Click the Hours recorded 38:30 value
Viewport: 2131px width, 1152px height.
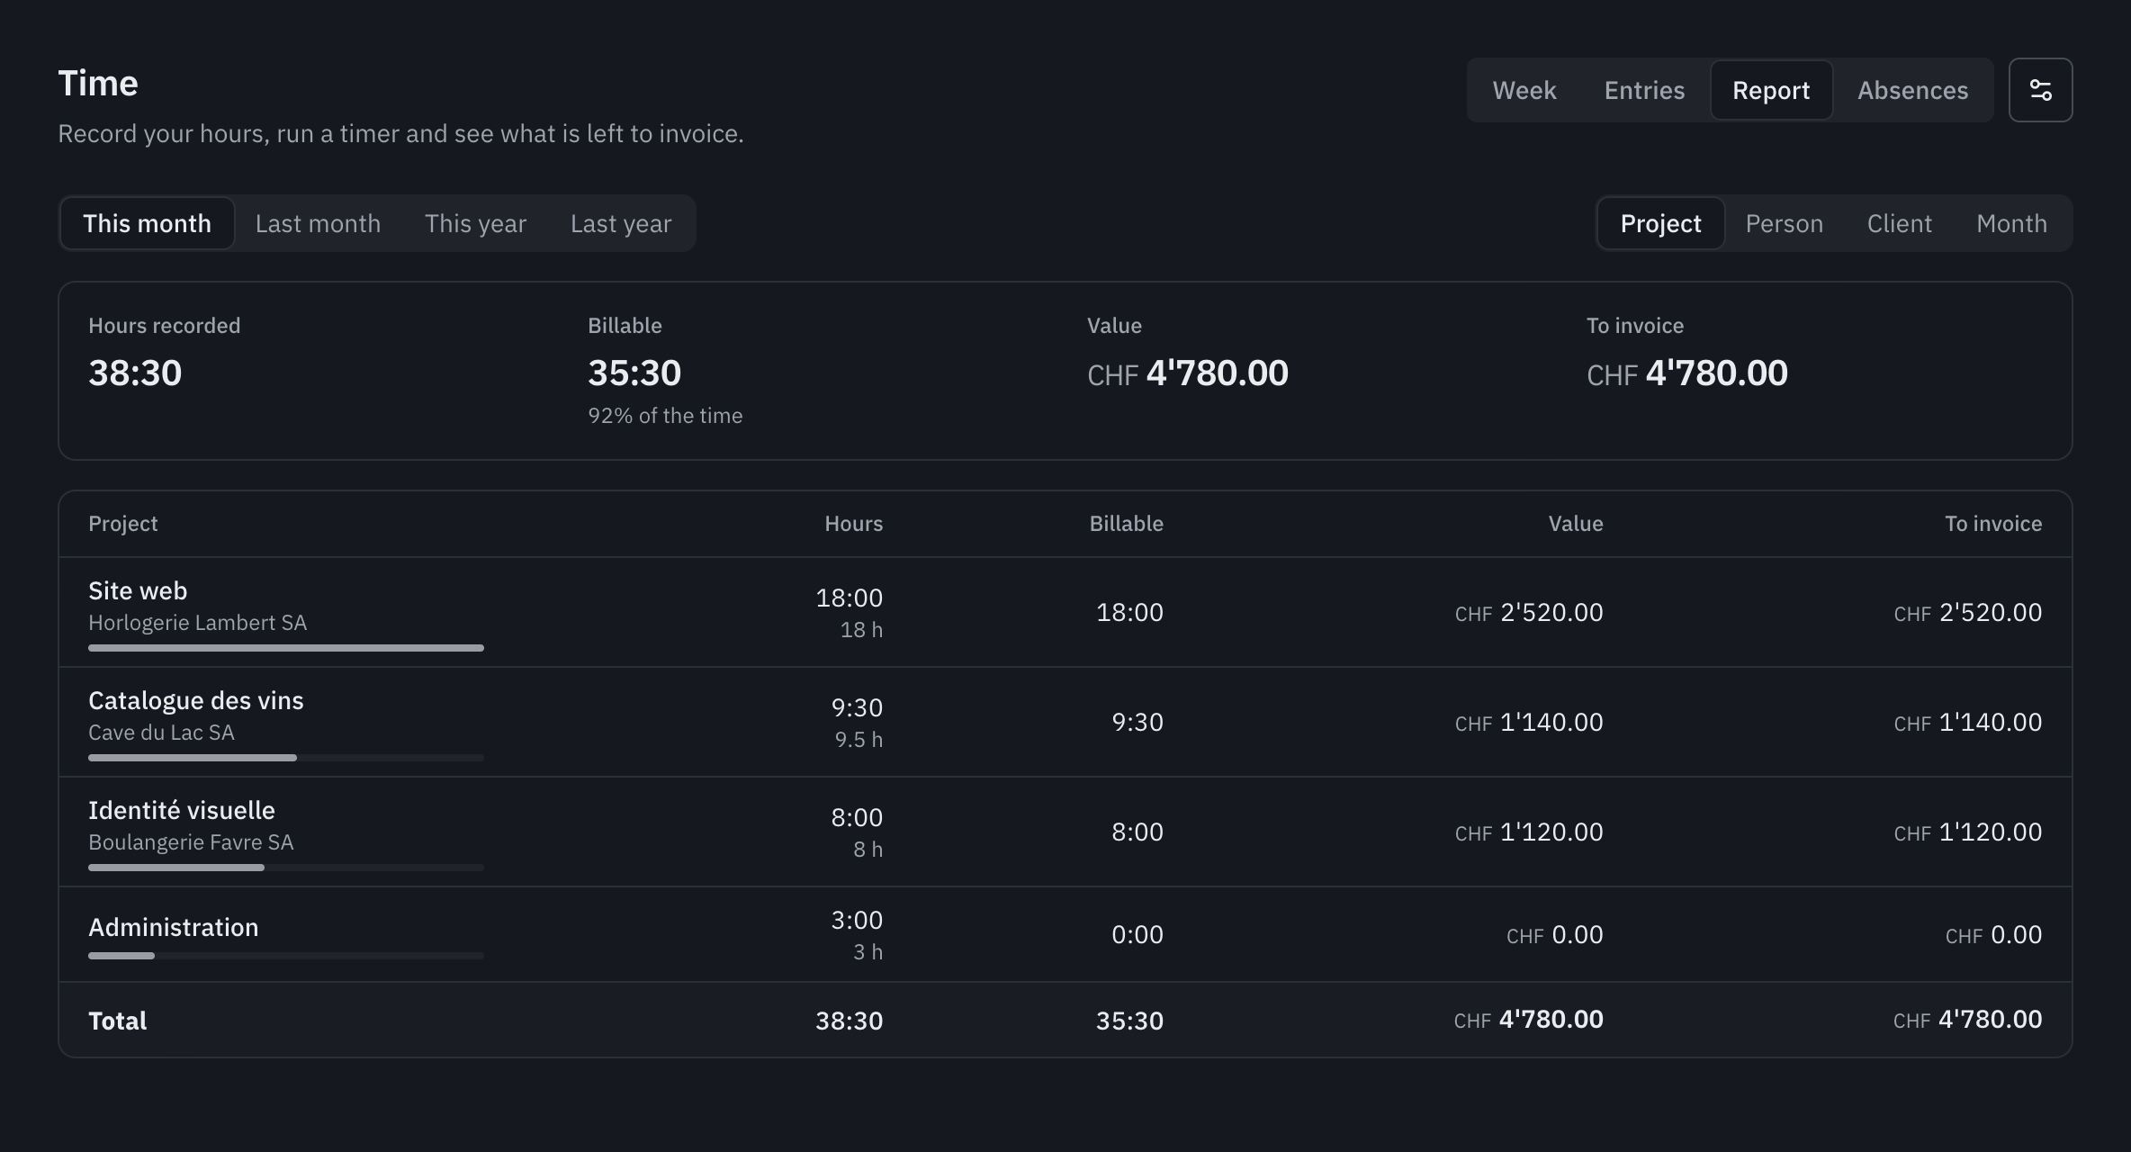[135, 373]
